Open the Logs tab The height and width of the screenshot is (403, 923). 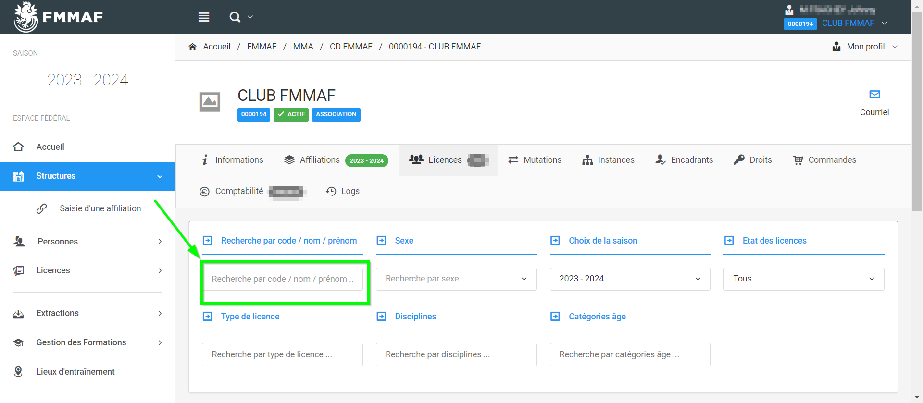tap(342, 191)
